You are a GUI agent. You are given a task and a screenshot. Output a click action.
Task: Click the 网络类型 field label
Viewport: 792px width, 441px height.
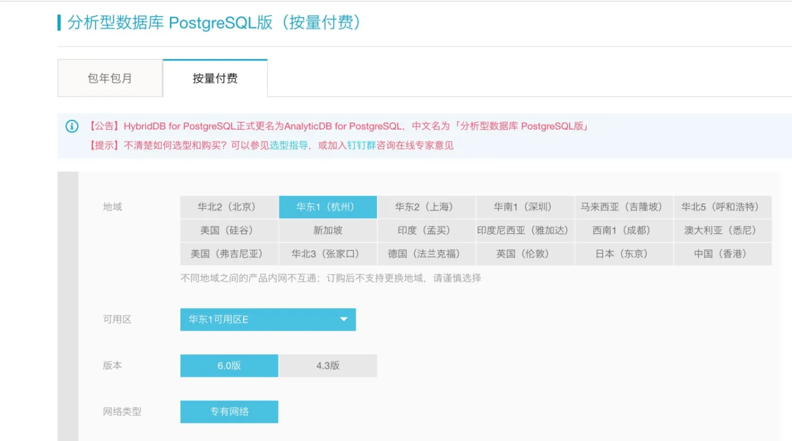122,412
